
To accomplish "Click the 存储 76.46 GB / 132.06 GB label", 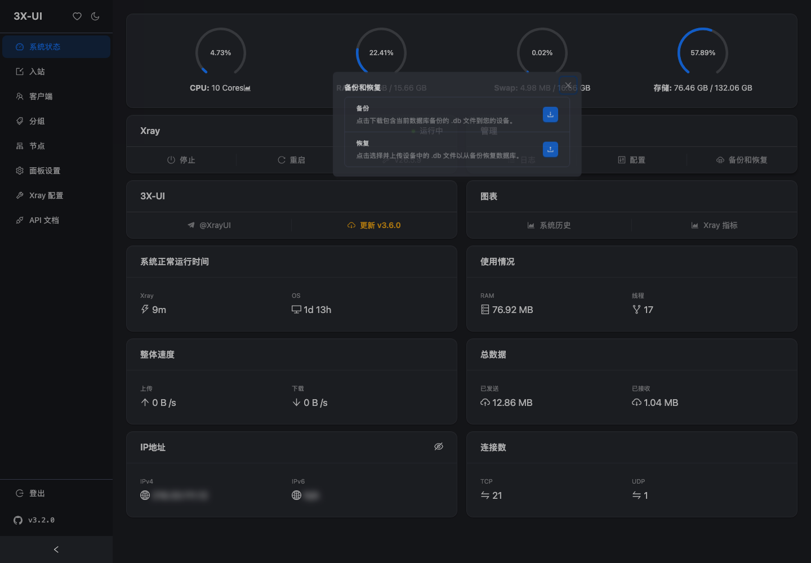I will 703,88.
